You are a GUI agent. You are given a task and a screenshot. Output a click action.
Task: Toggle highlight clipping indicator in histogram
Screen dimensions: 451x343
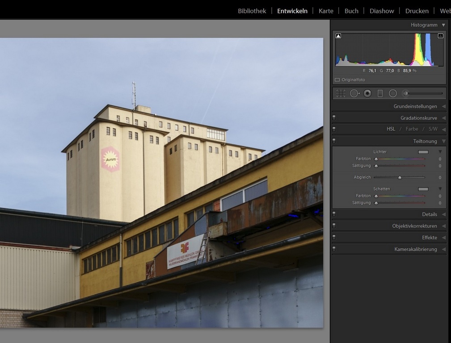point(440,36)
